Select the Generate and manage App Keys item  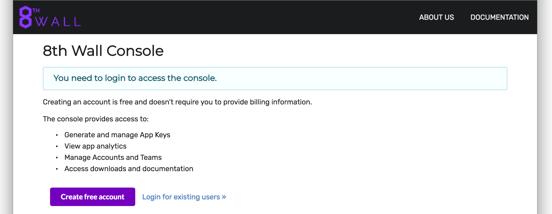click(117, 135)
